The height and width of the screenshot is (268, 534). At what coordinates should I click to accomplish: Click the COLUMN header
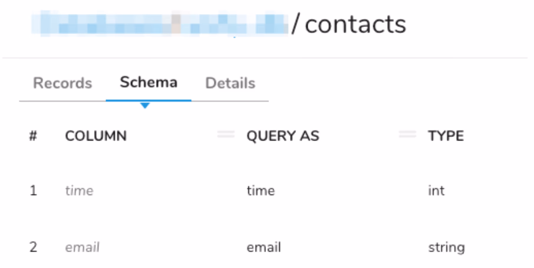point(95,136)
